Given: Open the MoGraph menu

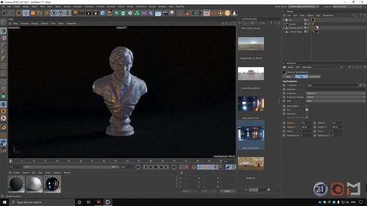Looking at the screenshot, I should point(78,6).
